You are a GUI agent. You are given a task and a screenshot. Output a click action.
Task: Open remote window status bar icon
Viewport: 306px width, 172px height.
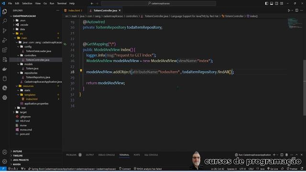pos(3,169)
